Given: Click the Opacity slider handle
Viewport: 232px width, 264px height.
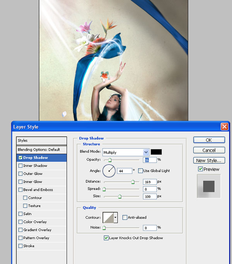Looking at the screenshot, I should pyautogui.click(x=110, y=160).
